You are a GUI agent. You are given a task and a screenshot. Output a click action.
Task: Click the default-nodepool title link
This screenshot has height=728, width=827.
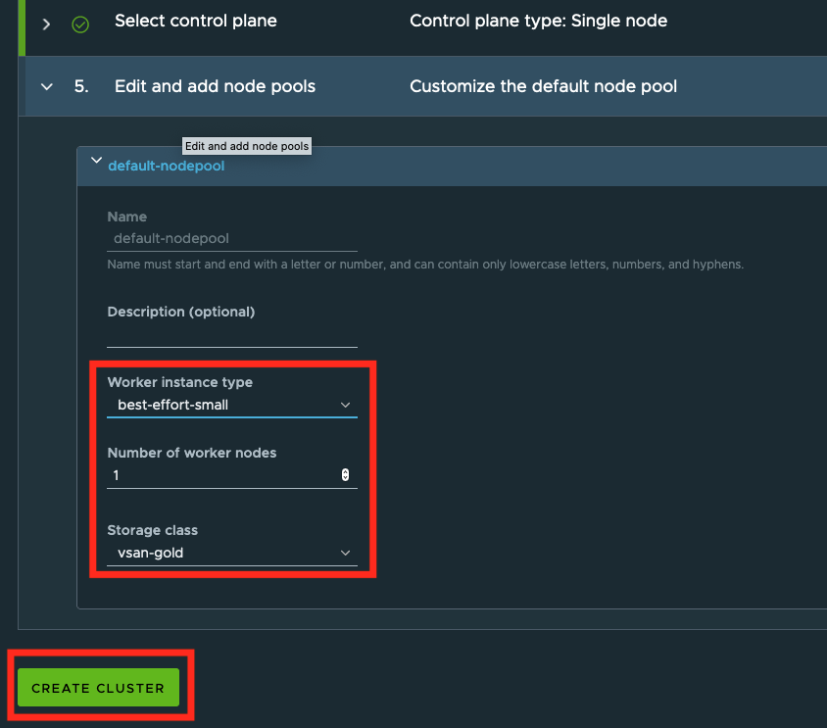click(x=166, y=166)
